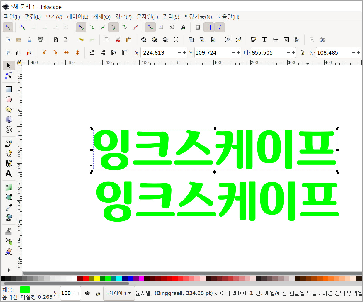Open the 레이어 1 layer dropdown
The width and height of the screenshot is (363, 302).
click(119, 293)
